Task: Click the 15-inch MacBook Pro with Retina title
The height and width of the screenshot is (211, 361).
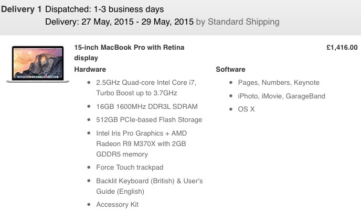Action: [x=129, y=53]
